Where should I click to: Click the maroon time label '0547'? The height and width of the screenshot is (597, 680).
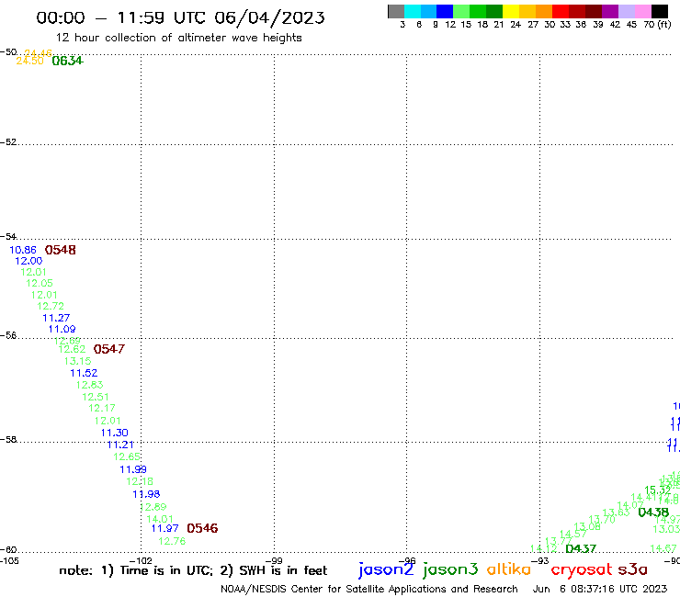[x=108, y=349]
